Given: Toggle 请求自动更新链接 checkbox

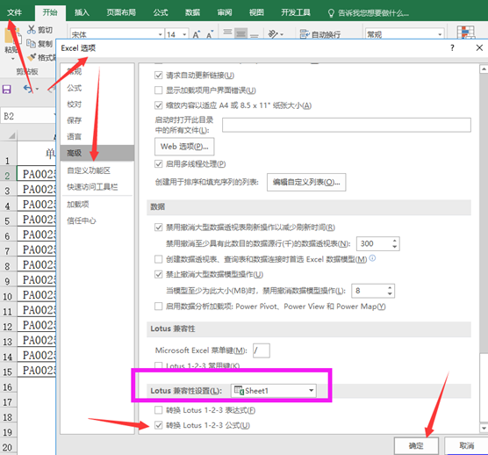Looking at the screenshot, I should click(x=158, y=75).
